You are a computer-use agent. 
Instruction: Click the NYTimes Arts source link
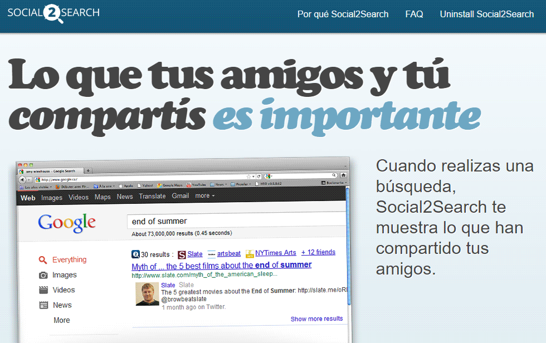point(275,253)
